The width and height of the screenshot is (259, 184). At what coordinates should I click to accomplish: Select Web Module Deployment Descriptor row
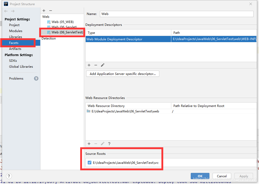pyautogui.click(x=171, y=39)
